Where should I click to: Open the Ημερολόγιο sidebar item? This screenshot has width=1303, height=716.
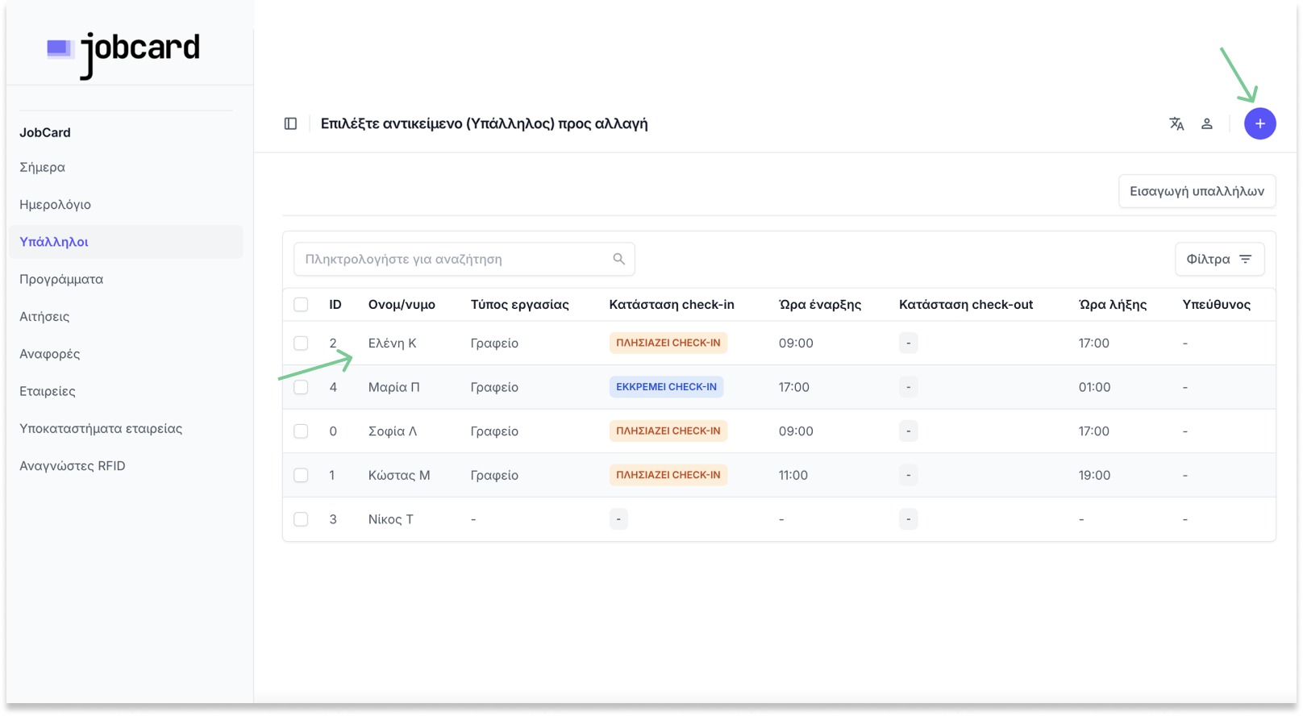tap(55, 204)
